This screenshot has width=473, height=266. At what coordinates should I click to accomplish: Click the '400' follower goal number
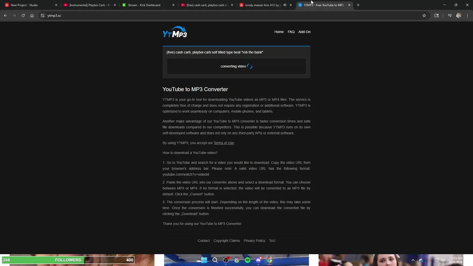tap(129, 260)
